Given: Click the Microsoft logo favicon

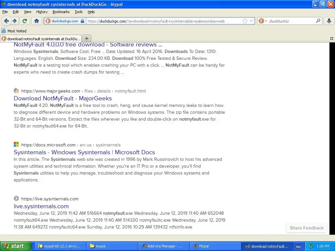Looking at the screenshot, I should click(x=16, y=144).
